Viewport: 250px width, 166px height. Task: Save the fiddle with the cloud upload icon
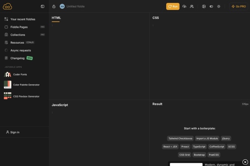(x=184, y=7)
